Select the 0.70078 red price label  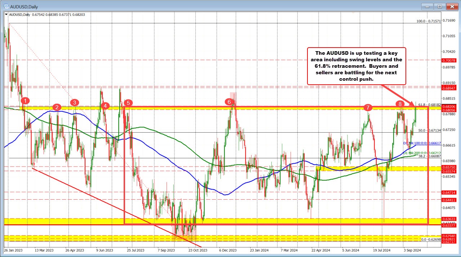[x=449, y=60]
